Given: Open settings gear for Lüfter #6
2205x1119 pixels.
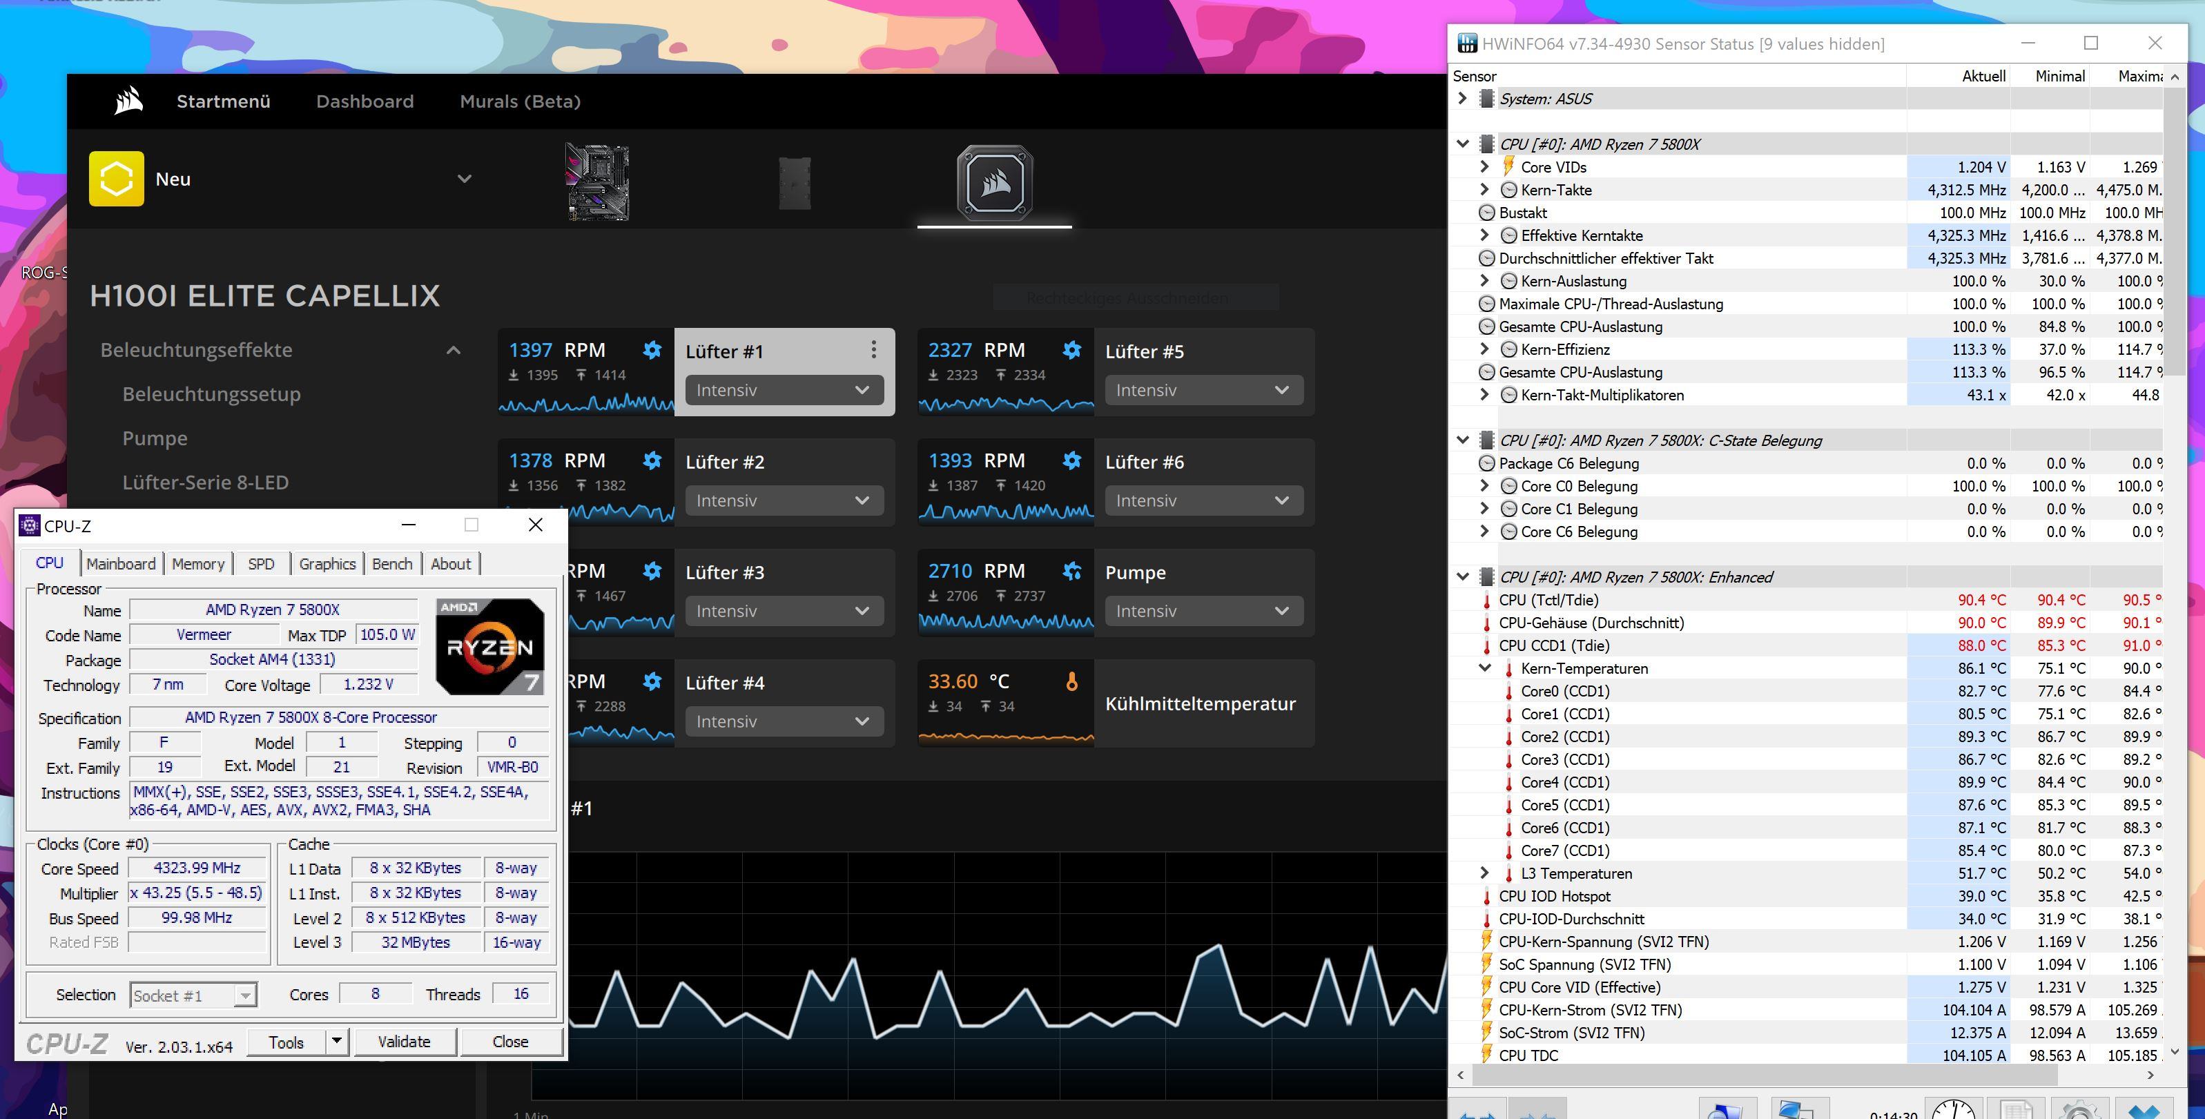Looking at the screenshot, I should coord(1071,460).
